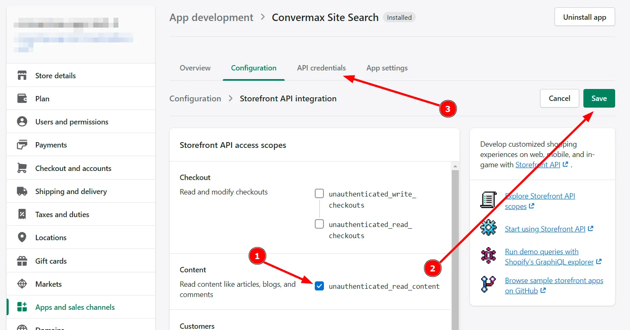Image resolution: width=630 pixels, height=330 pixels.
Task: Click the Markets globe icon
Action: pyautogui.click(x=22, y=284)
